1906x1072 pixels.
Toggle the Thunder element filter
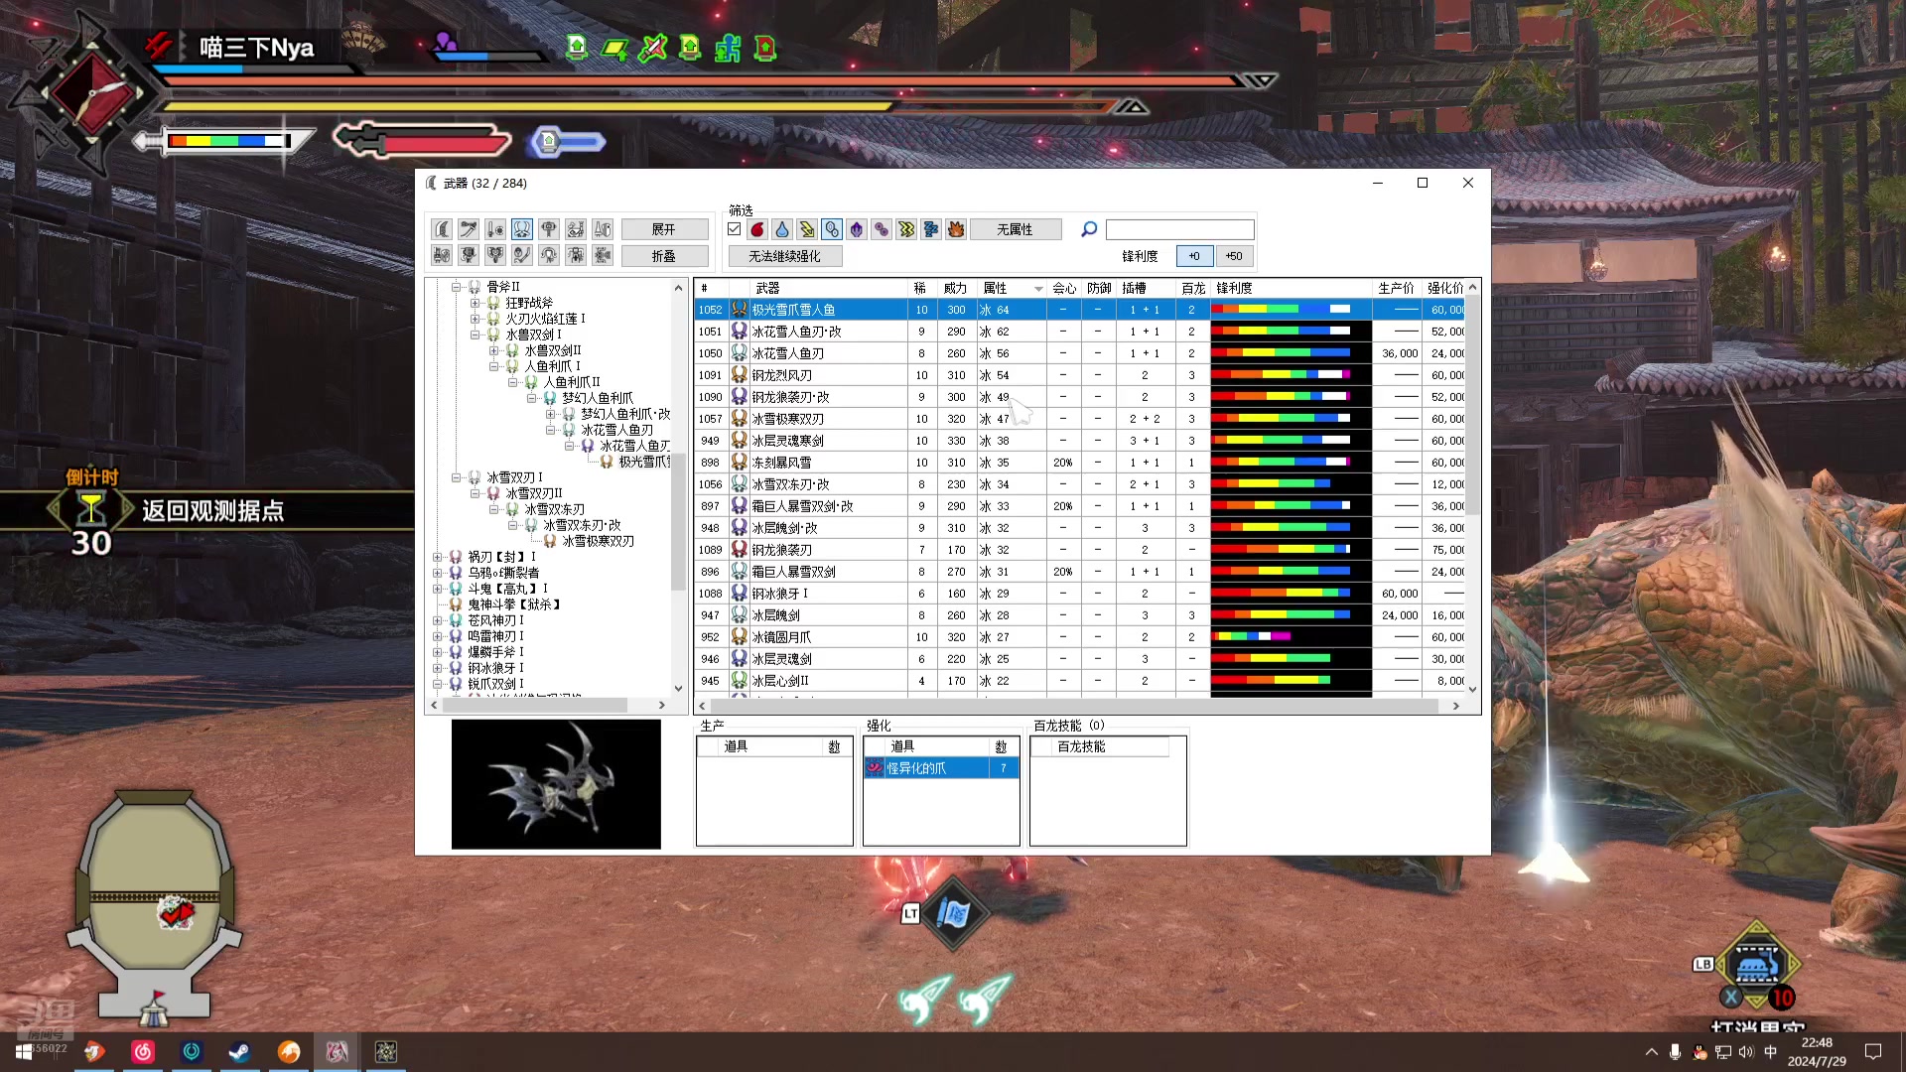tap(807, 229)
